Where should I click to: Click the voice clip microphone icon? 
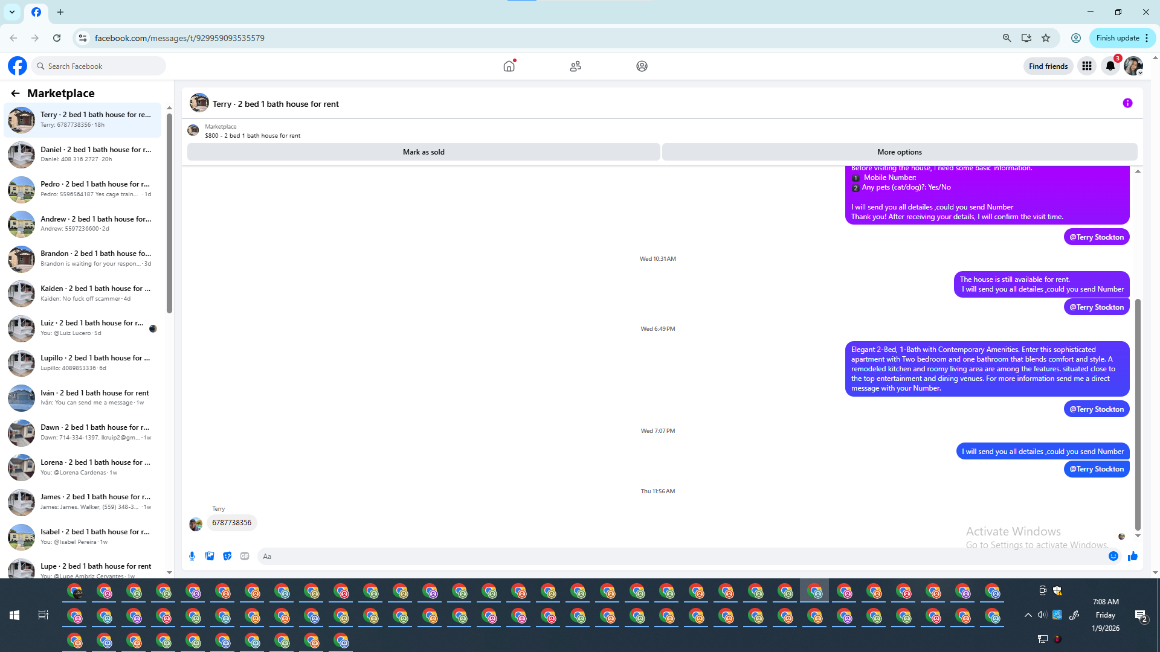click(192, 556)
